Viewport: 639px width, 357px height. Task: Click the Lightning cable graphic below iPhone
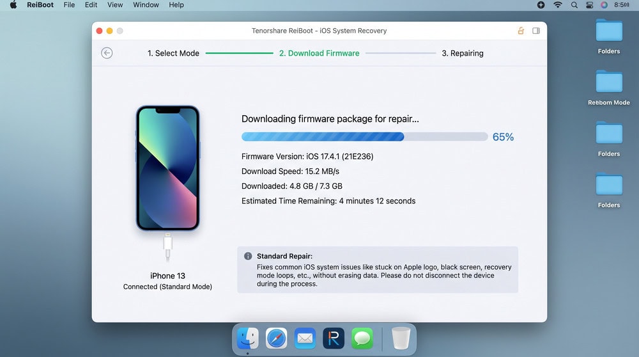(167, 247)
